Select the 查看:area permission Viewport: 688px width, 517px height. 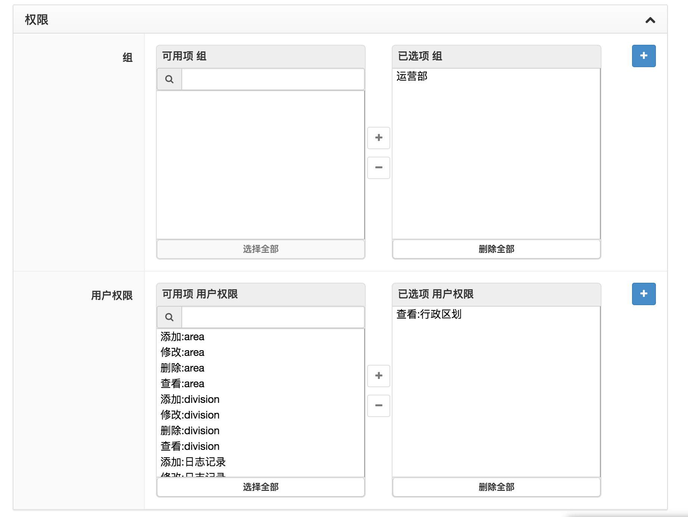click(x=260, y=384)
